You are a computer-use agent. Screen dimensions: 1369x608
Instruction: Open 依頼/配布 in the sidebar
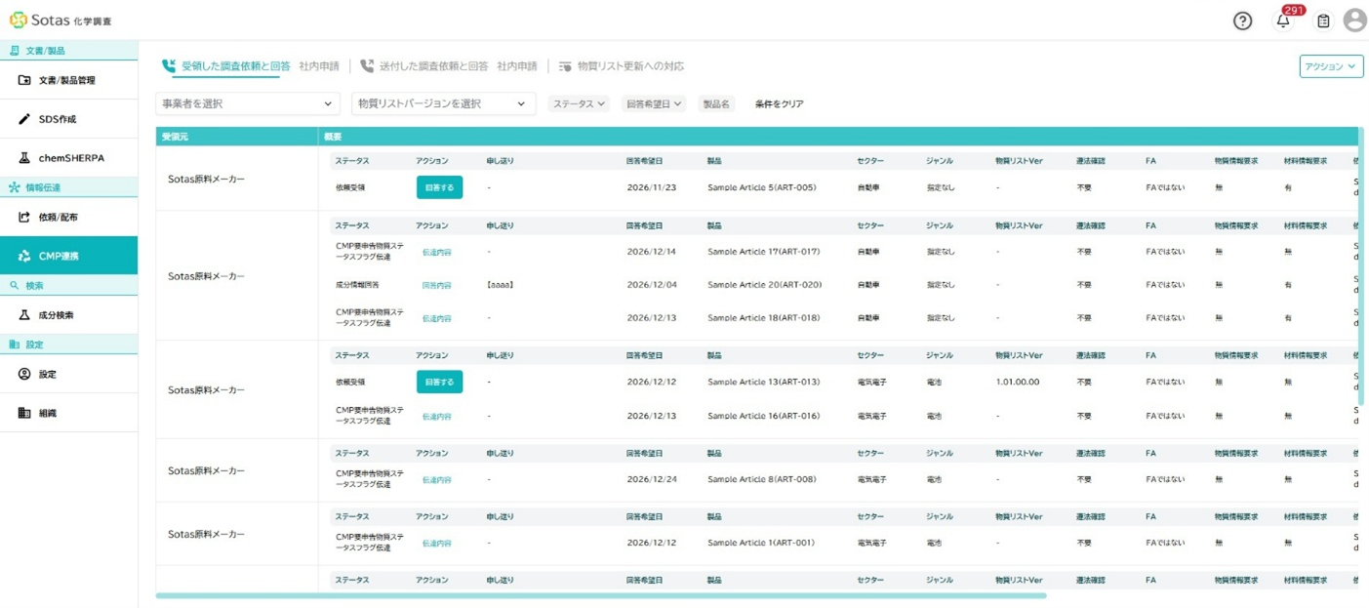58,218
